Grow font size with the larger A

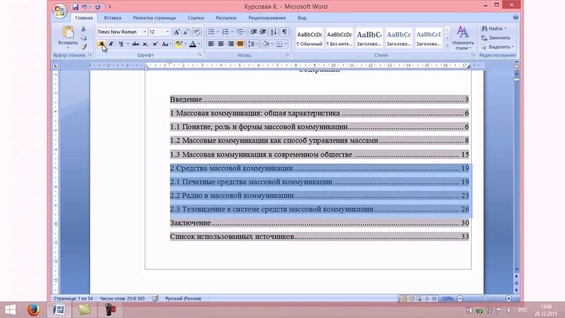tap(177, 32)
